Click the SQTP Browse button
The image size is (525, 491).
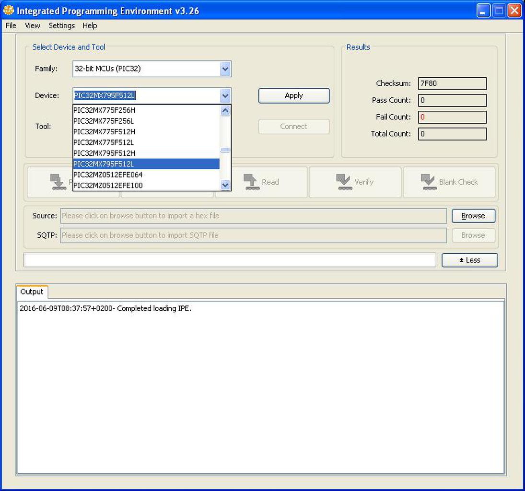[473, 235]
